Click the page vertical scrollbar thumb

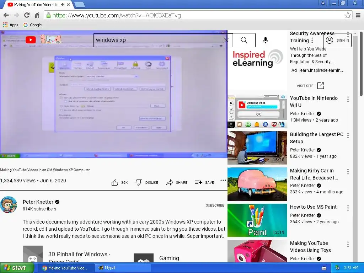361,63
